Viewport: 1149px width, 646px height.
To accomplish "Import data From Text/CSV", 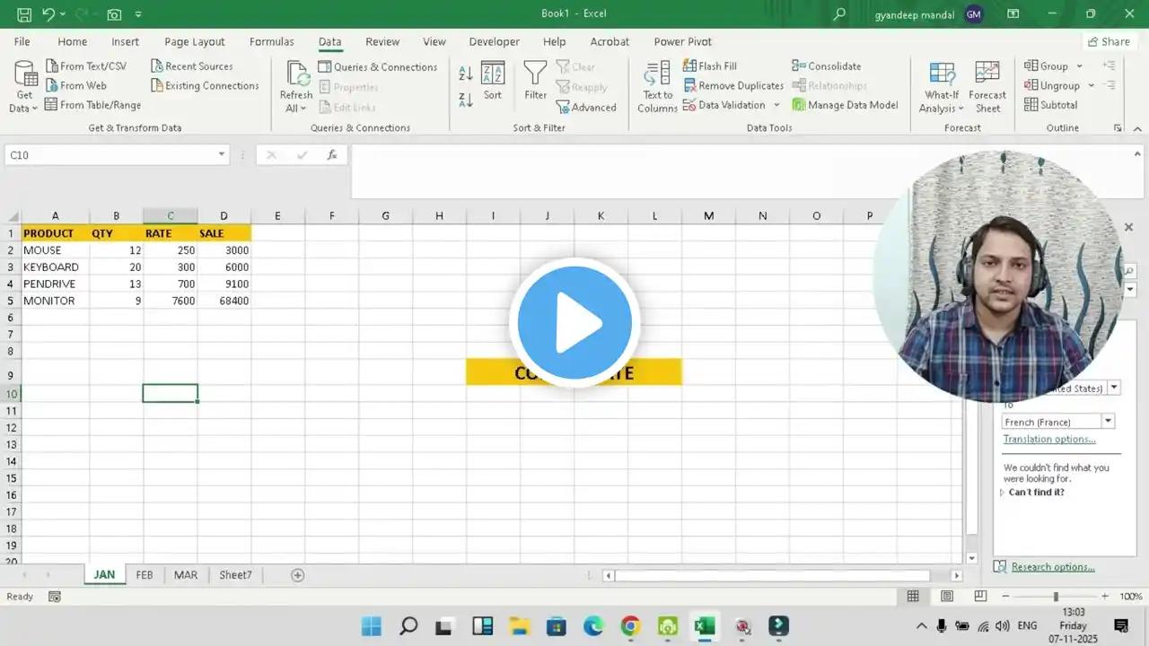I will pos(85,66).
